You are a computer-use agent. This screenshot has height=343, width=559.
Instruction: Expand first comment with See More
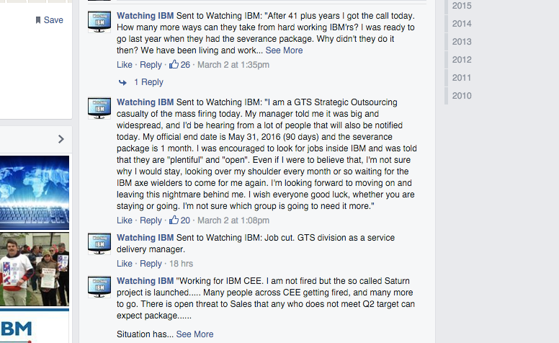click(284, 50)
